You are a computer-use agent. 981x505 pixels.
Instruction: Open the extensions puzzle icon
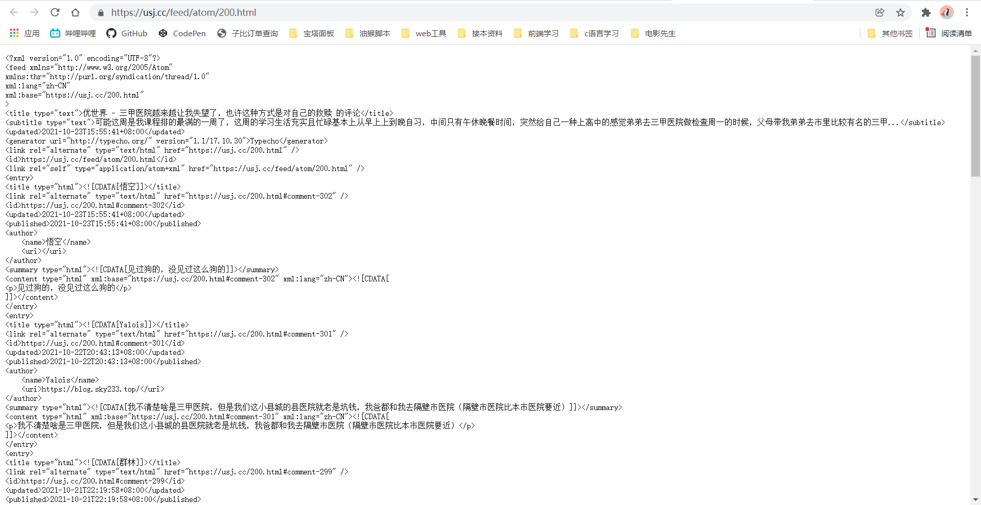(x=926, y=12)
